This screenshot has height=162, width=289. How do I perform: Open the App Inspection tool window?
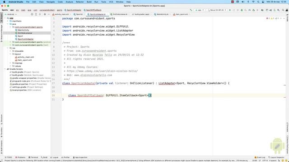point(80,157)
